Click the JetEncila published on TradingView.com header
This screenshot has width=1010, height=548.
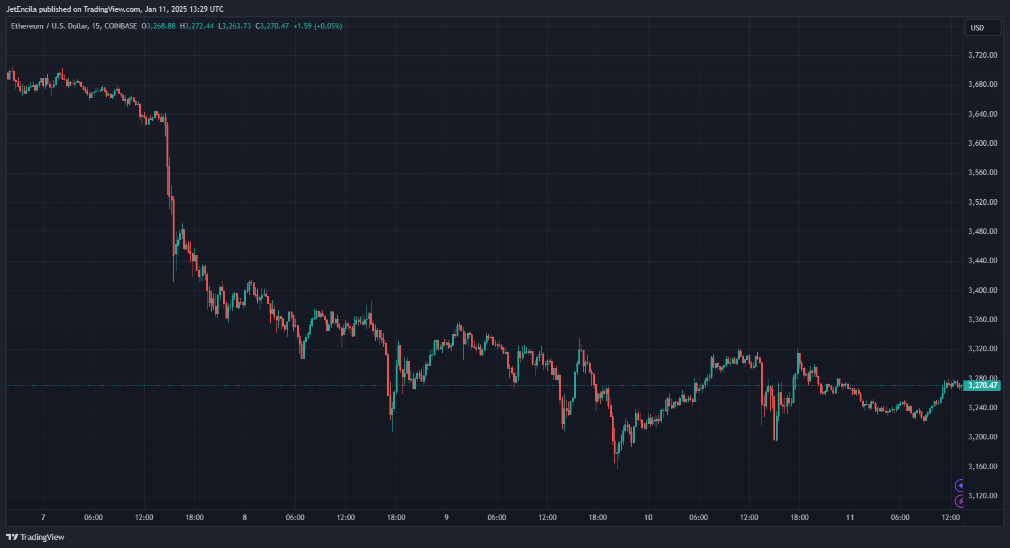[x=115, y=9]
